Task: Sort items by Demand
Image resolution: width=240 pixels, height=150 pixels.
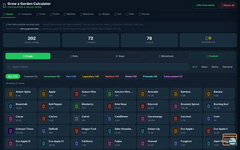Action: [x=227, y=67]
